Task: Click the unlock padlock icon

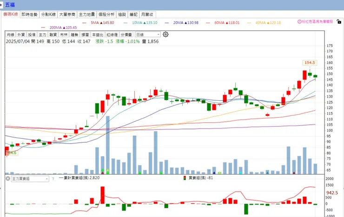Action: (339, 21)
